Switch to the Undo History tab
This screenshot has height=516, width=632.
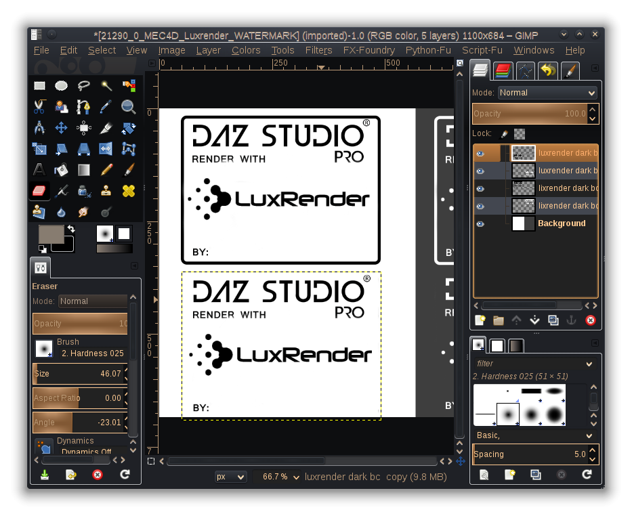coord(548,71)
